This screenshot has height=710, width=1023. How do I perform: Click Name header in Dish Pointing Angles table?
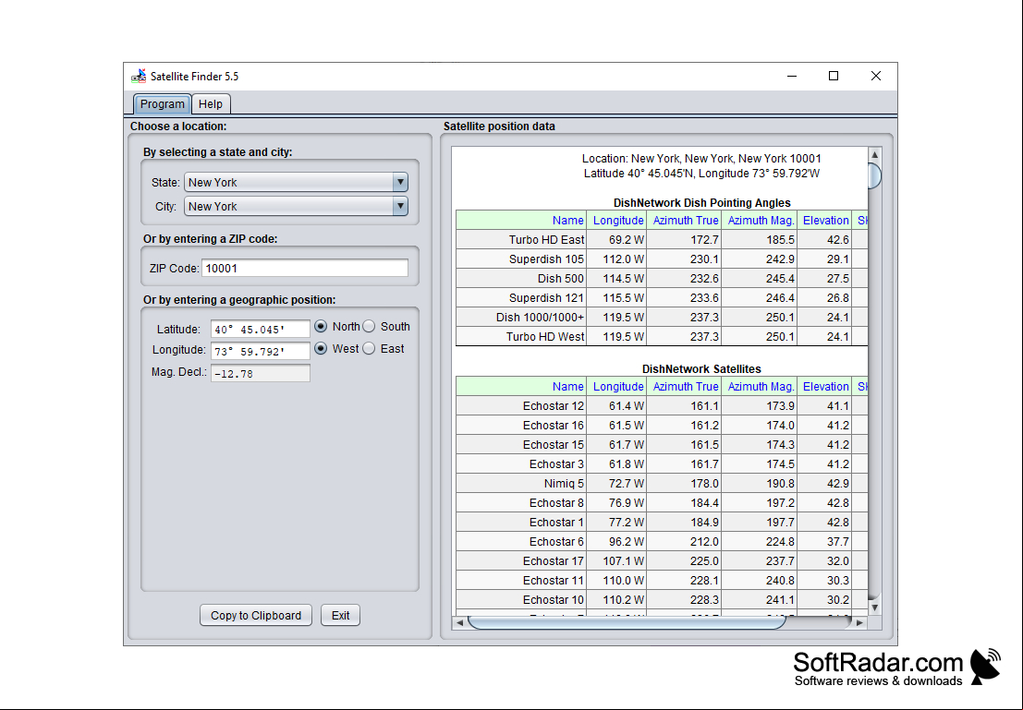[521, 221]
